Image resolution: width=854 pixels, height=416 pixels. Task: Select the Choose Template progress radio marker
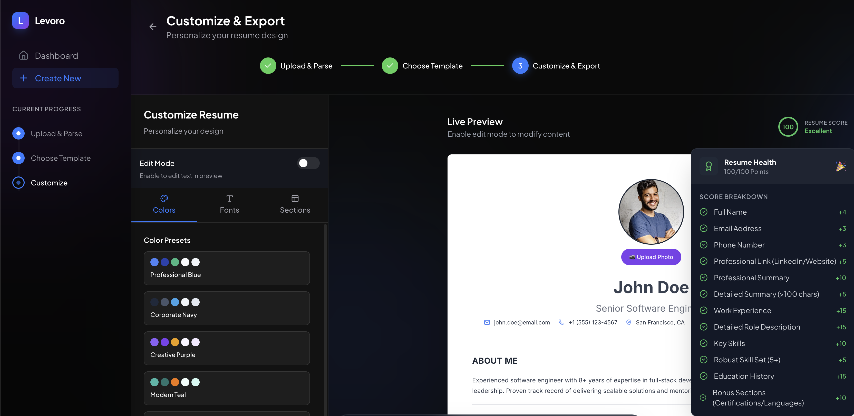(18, 158)
